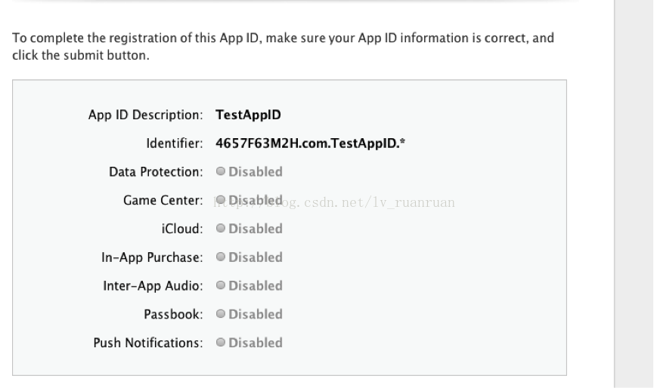Viewport: 654px width, 388px height.
Task: Click Disabled text beside Passbook
Action: point(256,314)
